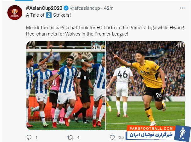Click the blue verified badge icon
Viewport: 191px width, 142px height.
[66, 8]
